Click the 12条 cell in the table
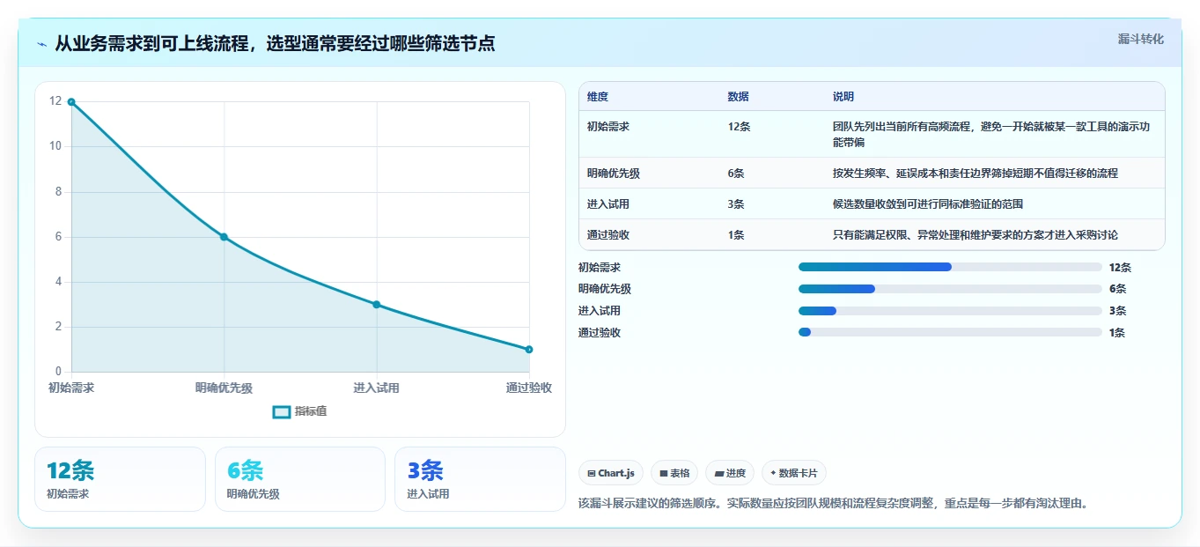The height and width of the screenshot is (547, 1200). [740, 127]
